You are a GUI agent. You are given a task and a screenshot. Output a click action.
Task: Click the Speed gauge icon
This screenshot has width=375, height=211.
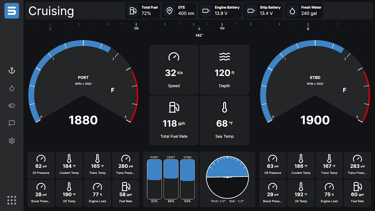coord(174,57)
